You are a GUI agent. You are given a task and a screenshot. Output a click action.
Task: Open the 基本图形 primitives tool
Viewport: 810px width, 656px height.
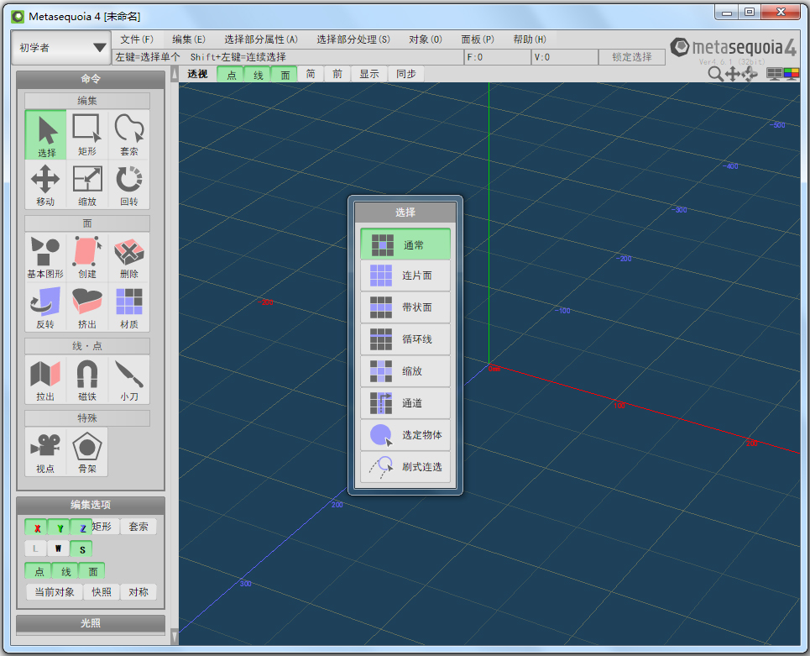tap(46, 257)
